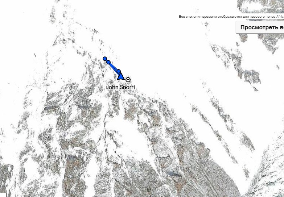The image size is (284, 197).
Task: Click the Africa timezone text
Action: pos(280,17)
